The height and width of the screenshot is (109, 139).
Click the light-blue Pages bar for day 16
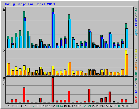coord(70,34)
